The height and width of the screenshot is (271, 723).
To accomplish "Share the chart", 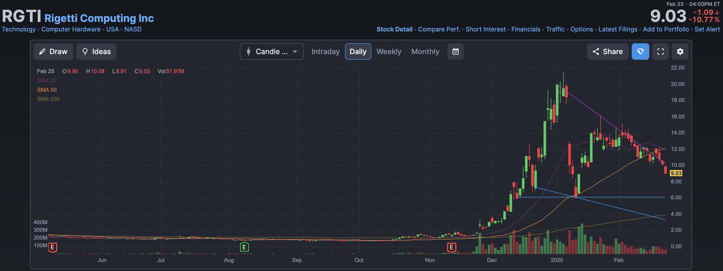I will click(x=608, y=52).
